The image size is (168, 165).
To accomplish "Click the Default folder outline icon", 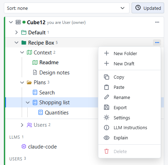I will (24, 32).
